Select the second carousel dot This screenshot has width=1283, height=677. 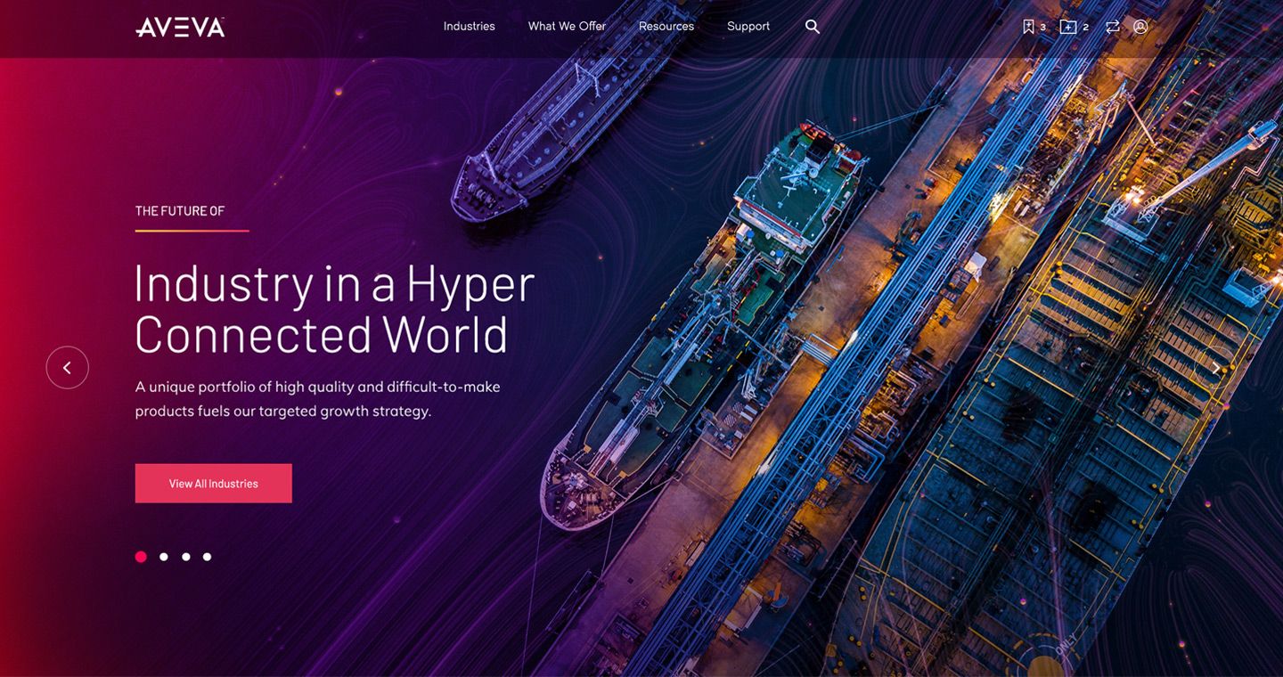[x=164, y=557]
